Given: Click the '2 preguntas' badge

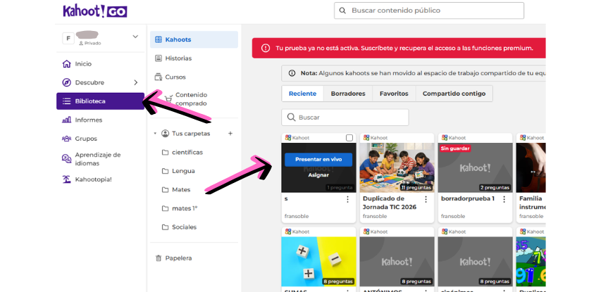Looking at the screenshot, I should pos(495,188).
